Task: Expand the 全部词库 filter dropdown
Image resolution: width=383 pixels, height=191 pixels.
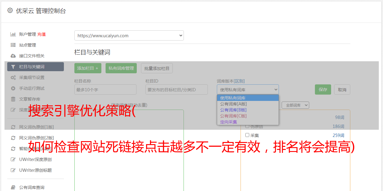Action: [x=295, y=105]
